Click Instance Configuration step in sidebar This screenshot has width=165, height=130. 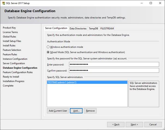(x=15, y=59)
